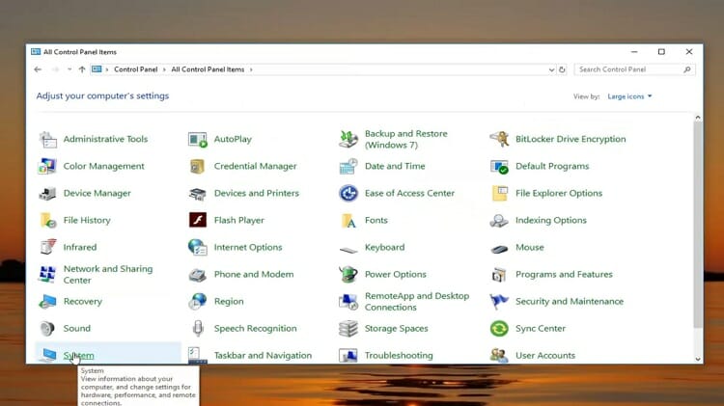Click the Forward navigation arrow
The width and height of the screenshot is (724, 406).
[55, 69]
